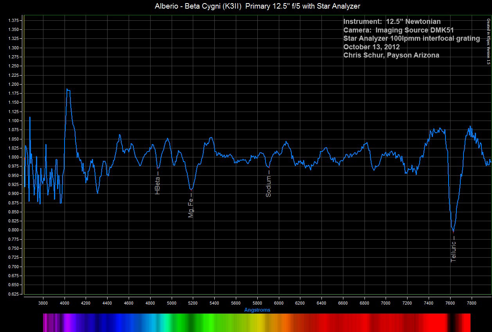Click the 3800 x-axis tick label
The width and height of the screenshot is (492, 332).
(x=43, y=303)
